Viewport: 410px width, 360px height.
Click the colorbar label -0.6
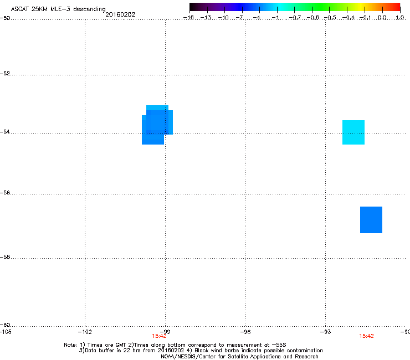pos(312,18)
